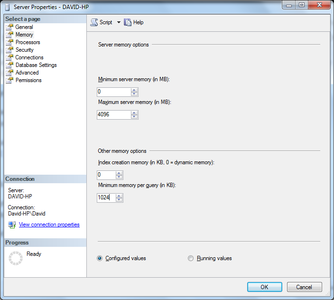Increase the Maximum server memory spinner
Screen dimensions: 334x300
134,112
